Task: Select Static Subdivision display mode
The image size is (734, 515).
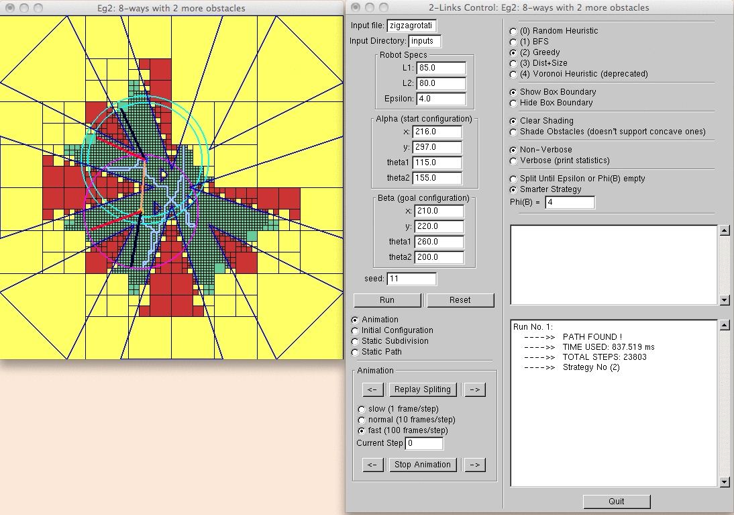Action: point(356,341)
